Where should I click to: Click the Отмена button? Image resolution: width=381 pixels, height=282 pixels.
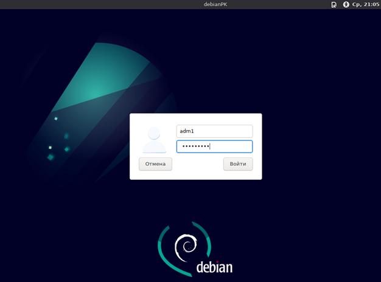click(x=155, y=164)
